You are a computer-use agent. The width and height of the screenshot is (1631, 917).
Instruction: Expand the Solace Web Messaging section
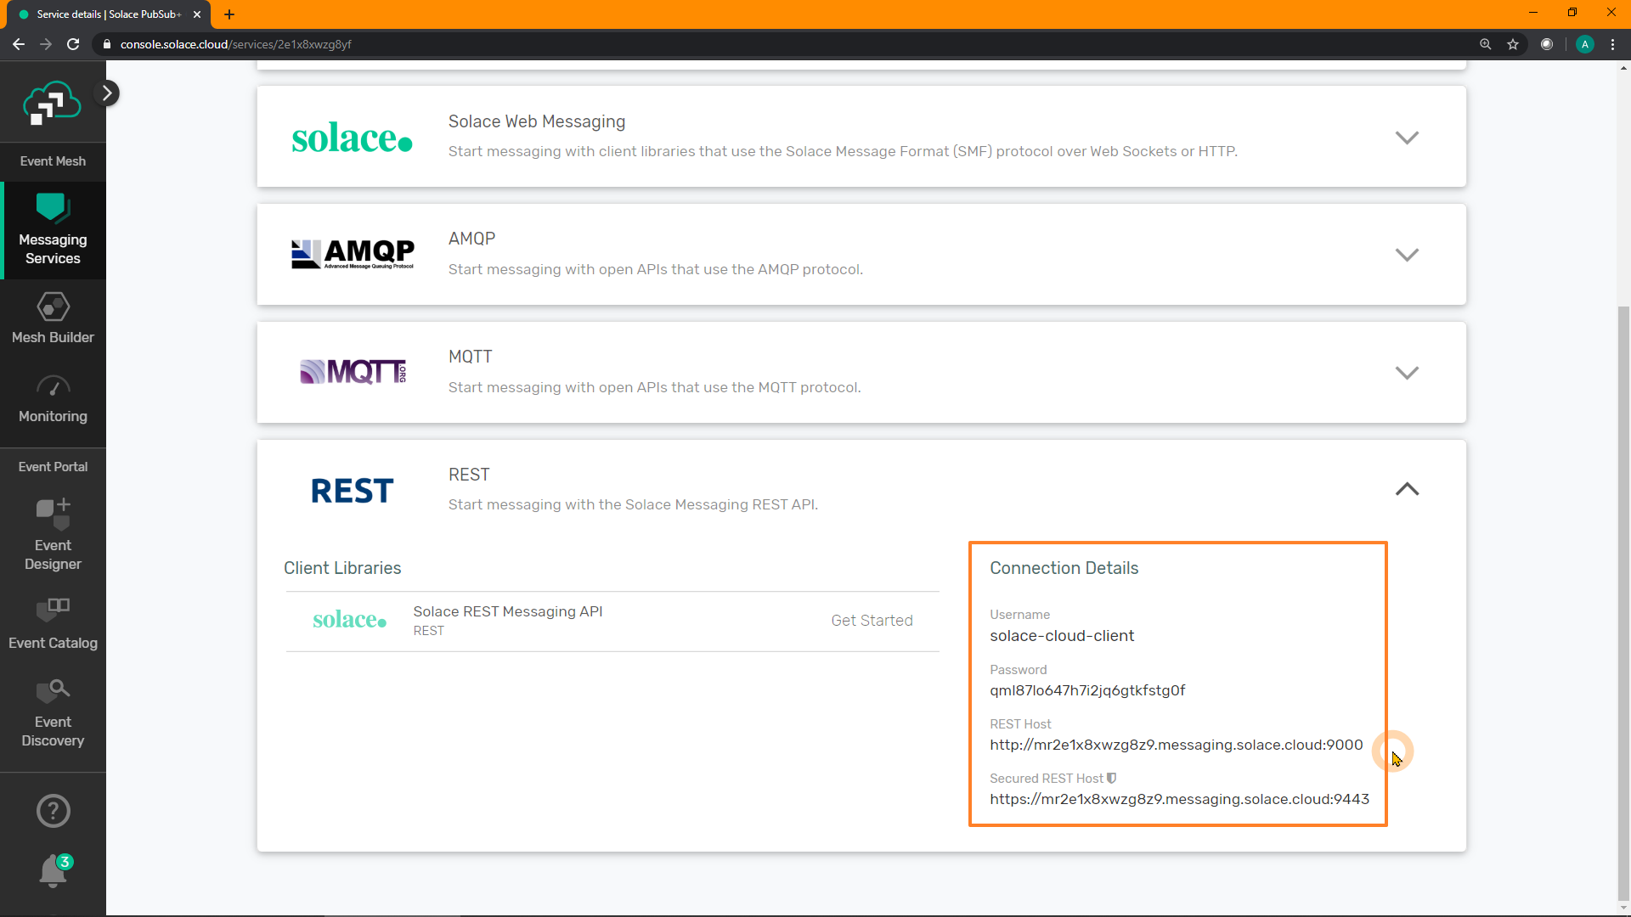[1407, 138]
